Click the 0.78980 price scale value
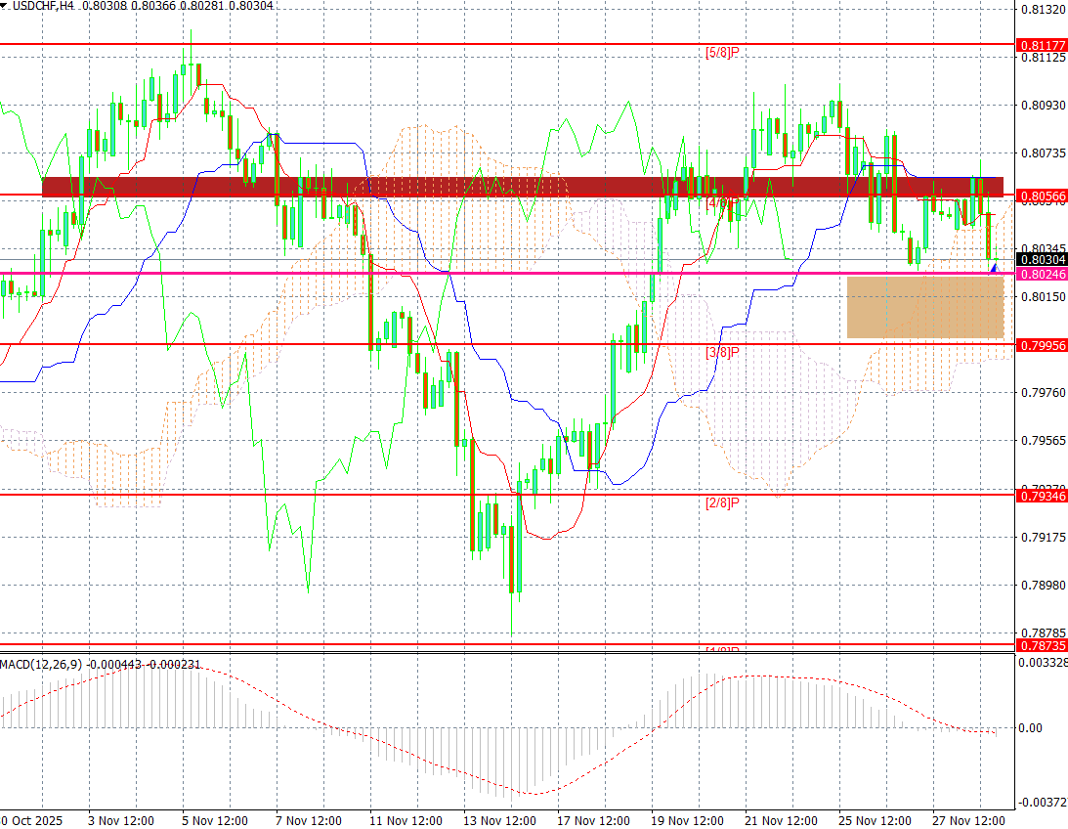The height and width of the screenshot is (829, 1068). pos(1044,586)
